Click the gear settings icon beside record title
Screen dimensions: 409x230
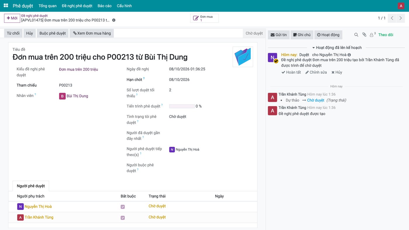[x=114, y=20]
